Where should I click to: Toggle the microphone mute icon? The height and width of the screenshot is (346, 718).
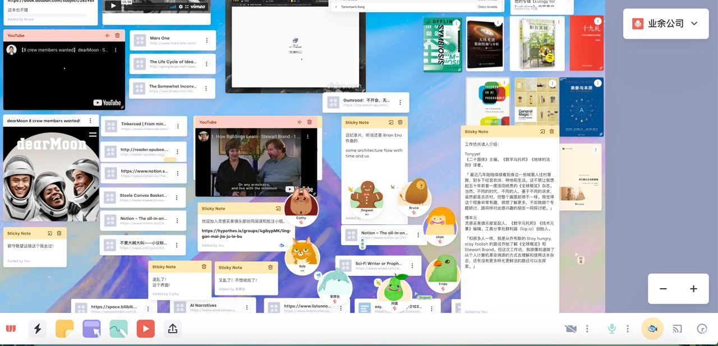click(x=612, y=329)
